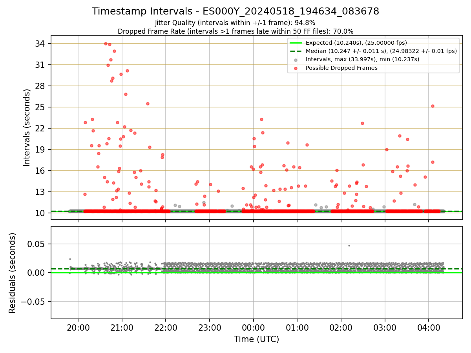The width and height of the screenshot is (471, 353).
Task: Click the x-axis tick label '00:00'
Action: tap(253, 327)
